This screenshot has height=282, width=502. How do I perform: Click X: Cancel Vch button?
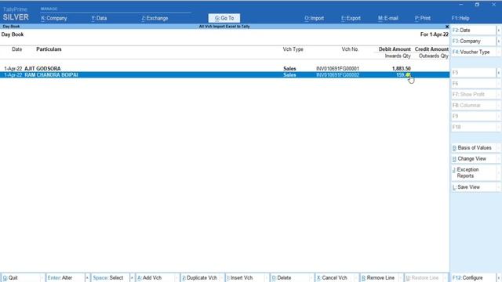click(x=335, y=278)
